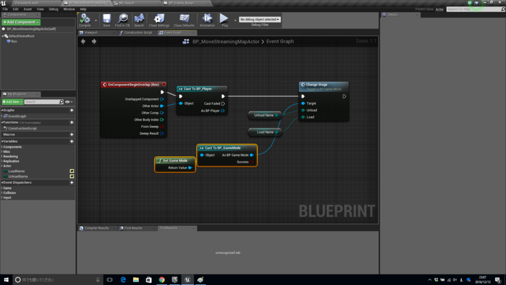This screenshot has width=506, height=285.
Task: Open Class Settings
Action: click(159, 20)
